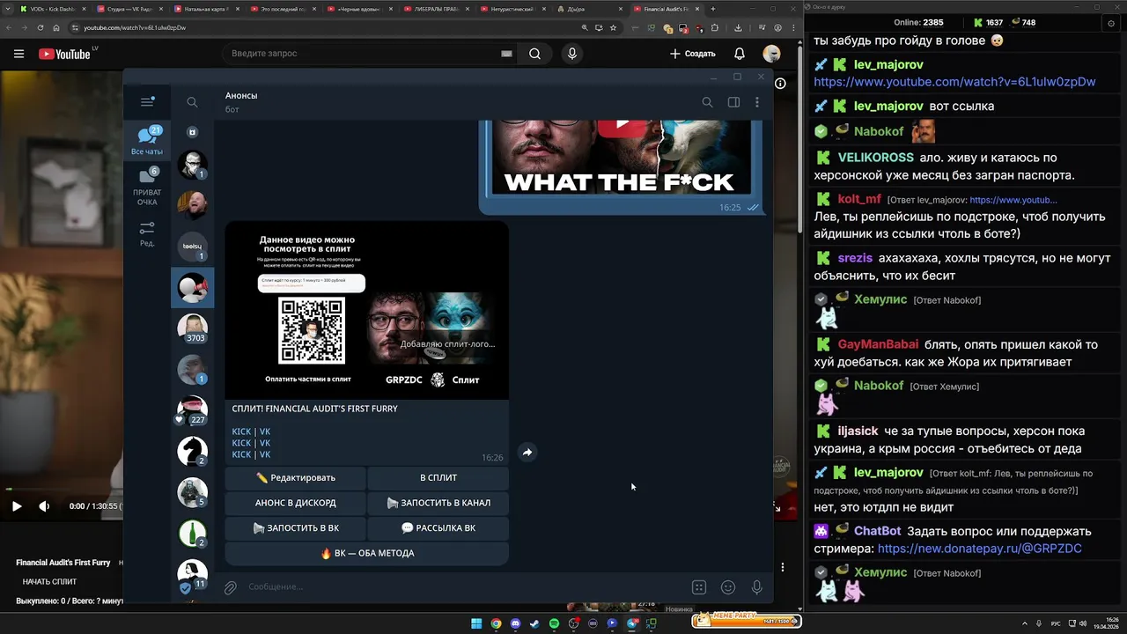Select the Все чаты folder

coord(147,141)
